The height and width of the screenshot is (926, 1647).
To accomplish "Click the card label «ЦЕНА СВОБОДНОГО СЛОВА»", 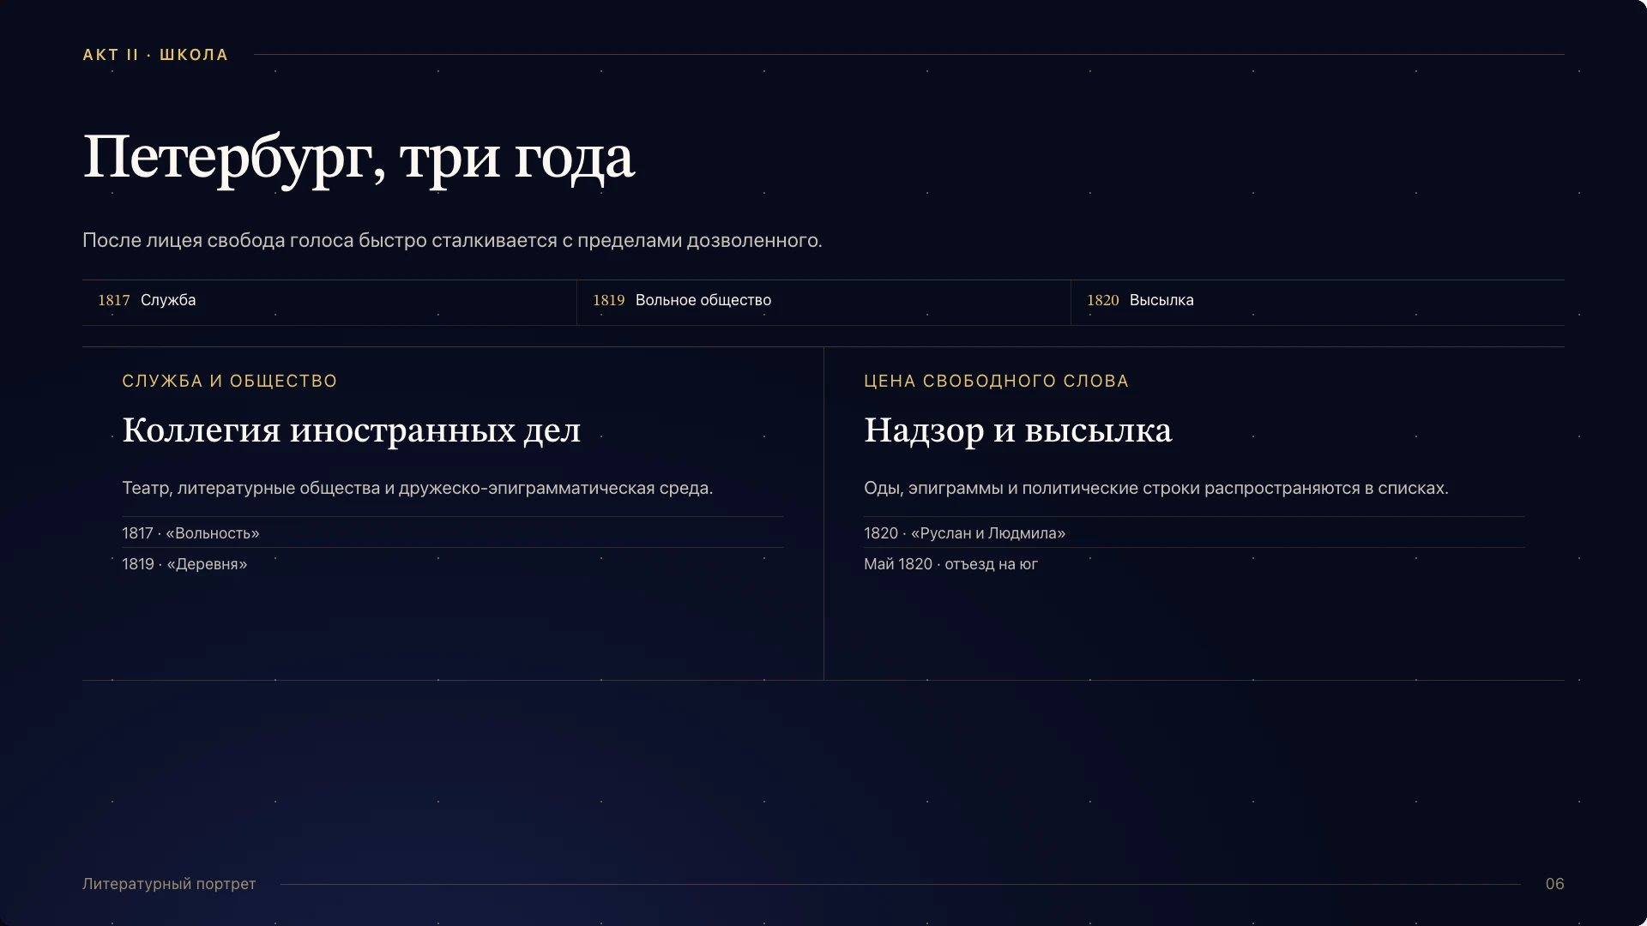I will coord(996,382).
